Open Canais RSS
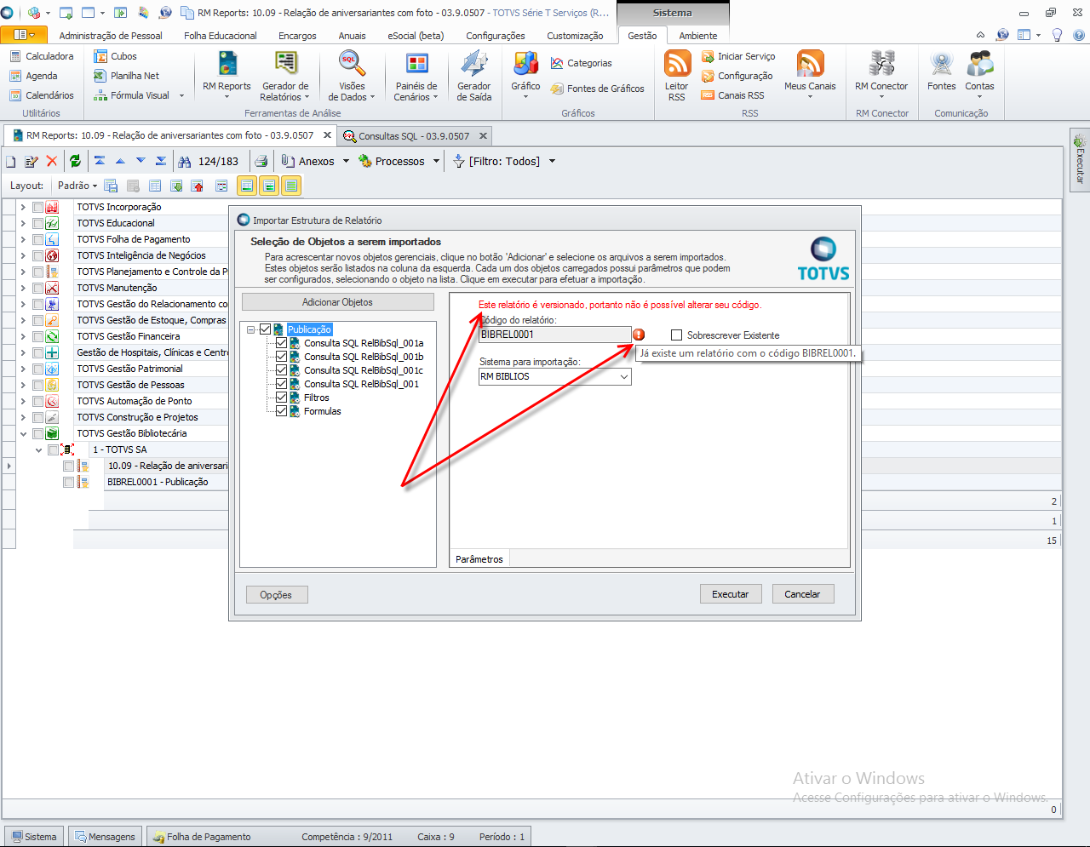 733,95
